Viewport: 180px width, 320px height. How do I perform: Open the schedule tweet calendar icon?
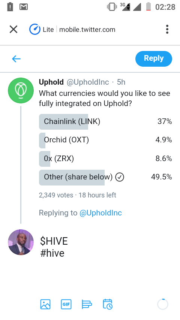click(108, 304)
